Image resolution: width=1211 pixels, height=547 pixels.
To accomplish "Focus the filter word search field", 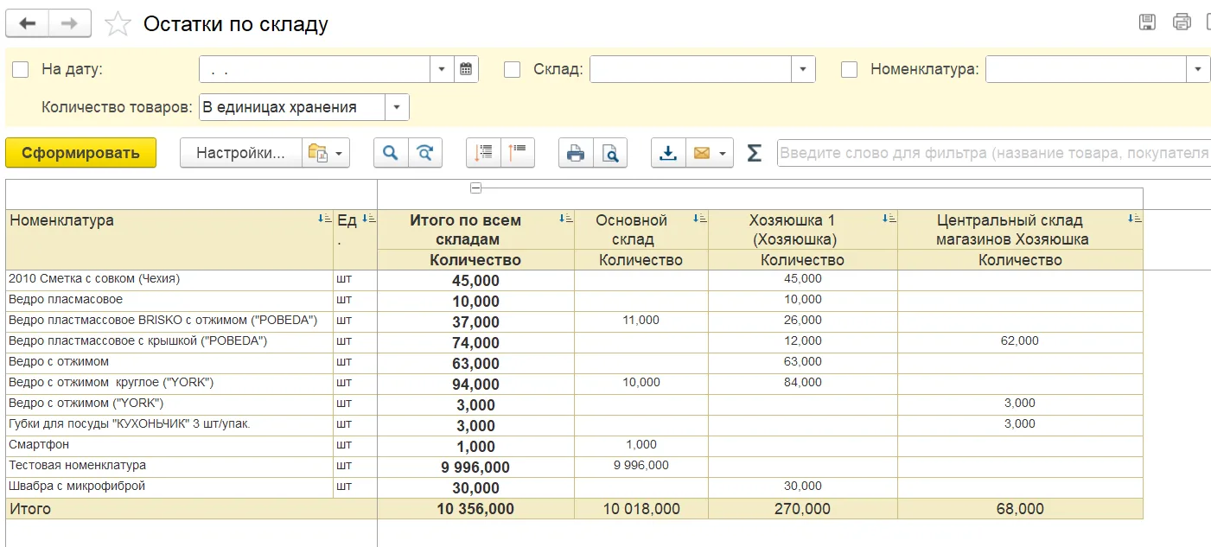I will point(993,153).
